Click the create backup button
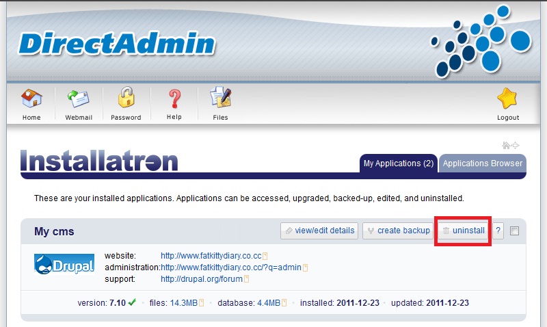The width and height of the screenshot is (547, 327). click(398, 231)
